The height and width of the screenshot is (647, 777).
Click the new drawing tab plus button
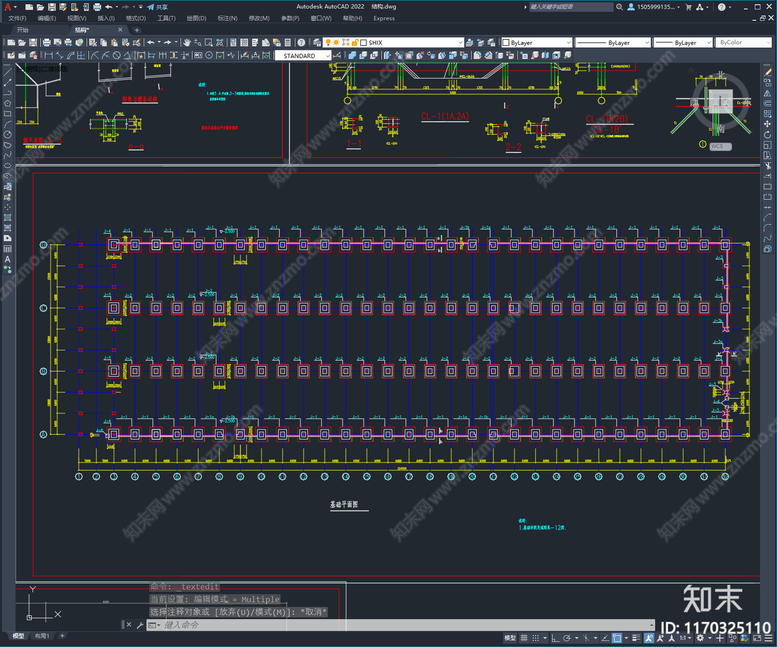(136, 30)
